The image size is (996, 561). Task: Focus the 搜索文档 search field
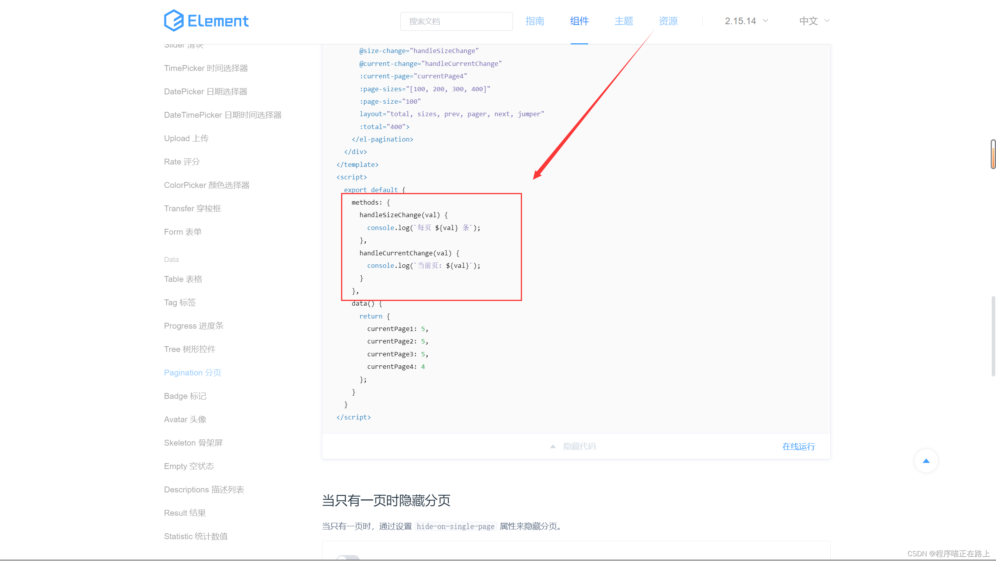(456, 21)
